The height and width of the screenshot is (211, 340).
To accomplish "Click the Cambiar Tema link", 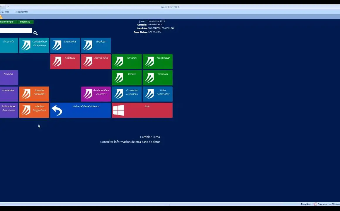I will (x=150, y=137).
